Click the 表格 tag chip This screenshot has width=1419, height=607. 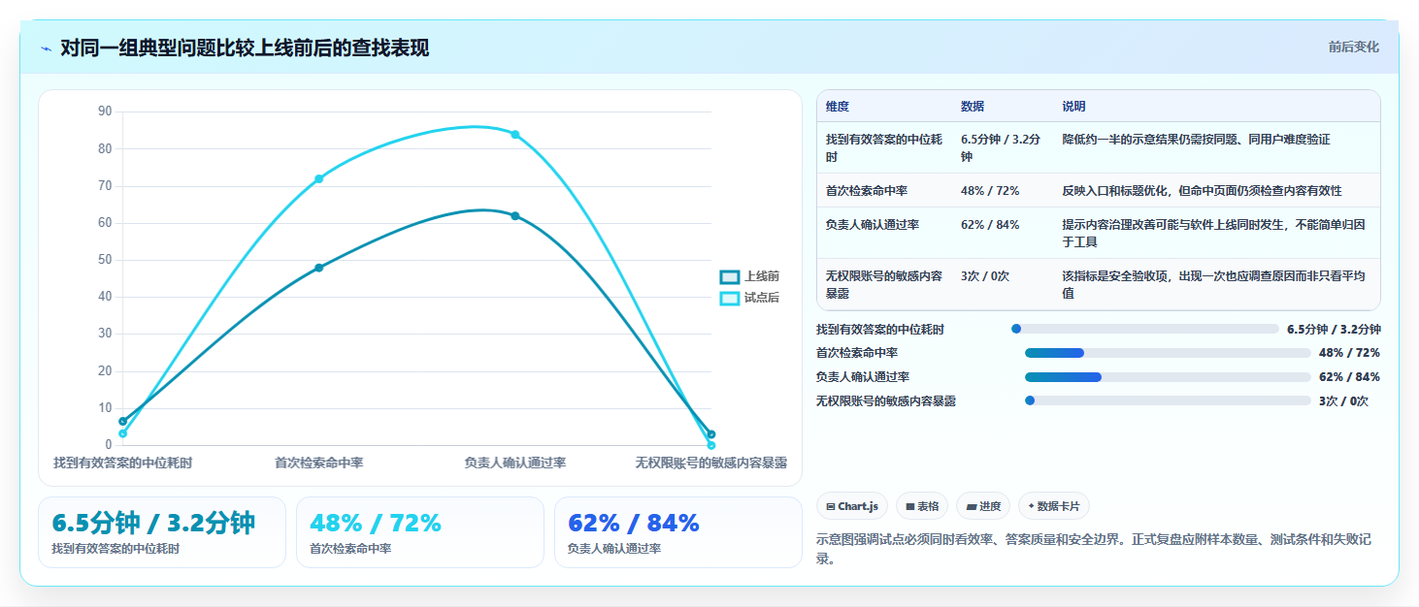tap(922, 506)
